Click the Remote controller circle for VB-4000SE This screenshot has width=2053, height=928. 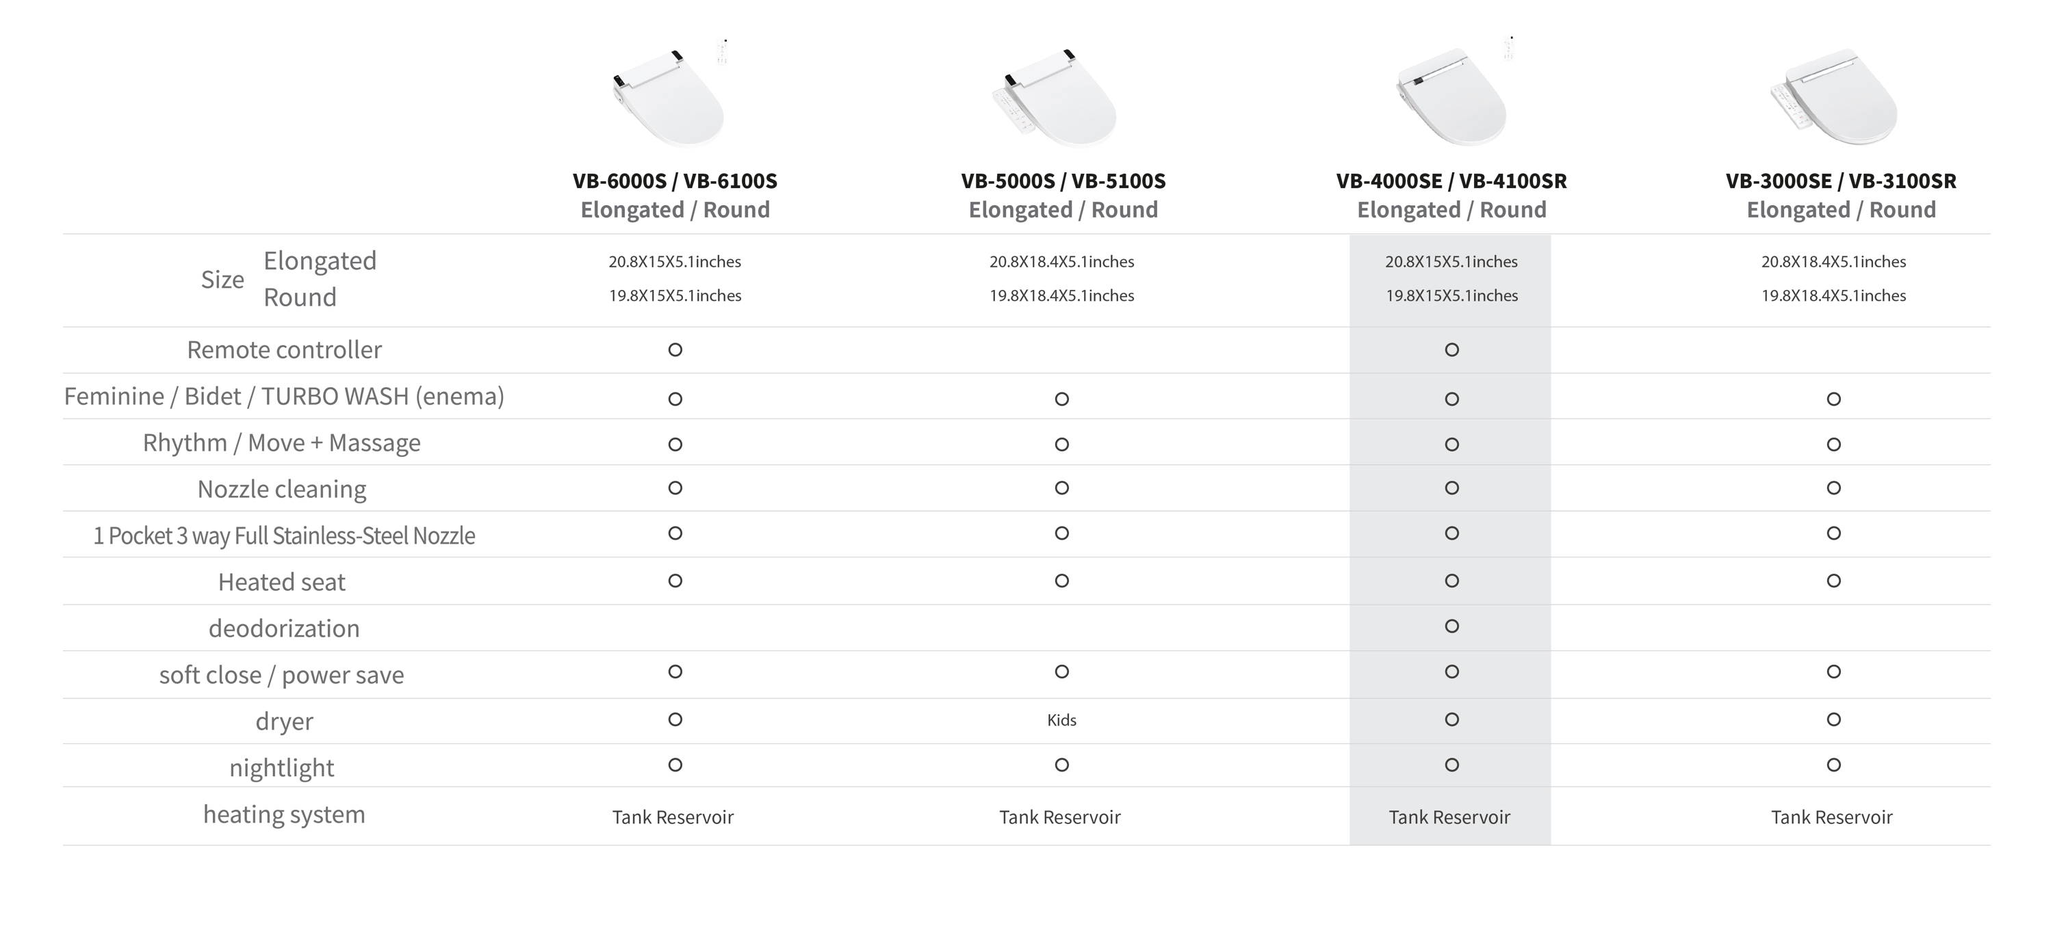tap(1452, 349)
